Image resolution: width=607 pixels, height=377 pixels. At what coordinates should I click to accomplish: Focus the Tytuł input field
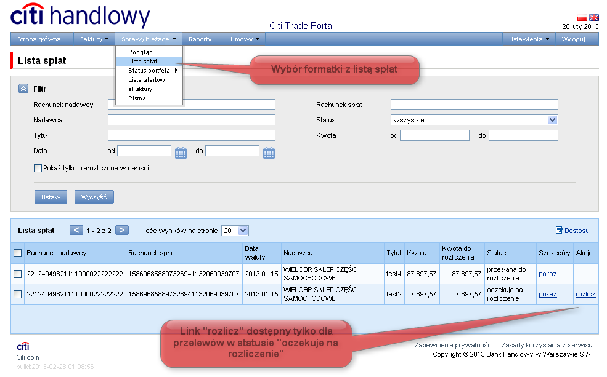[x=192, y=135]
